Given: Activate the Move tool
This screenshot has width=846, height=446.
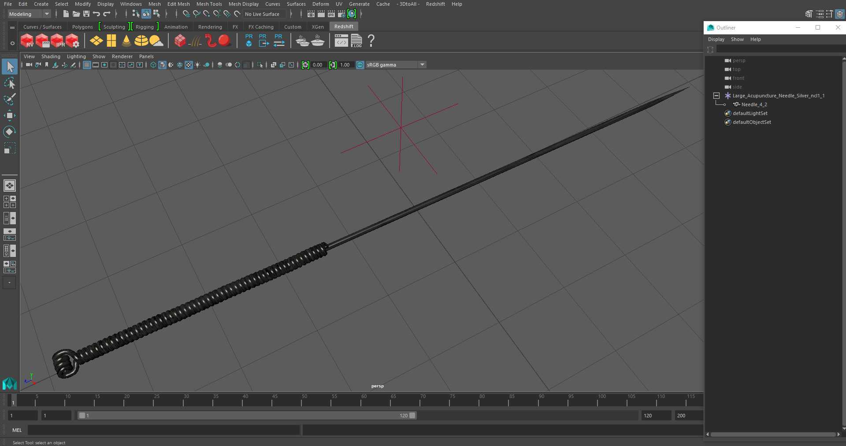Looking at the screenshot, I should coord(10,115).
